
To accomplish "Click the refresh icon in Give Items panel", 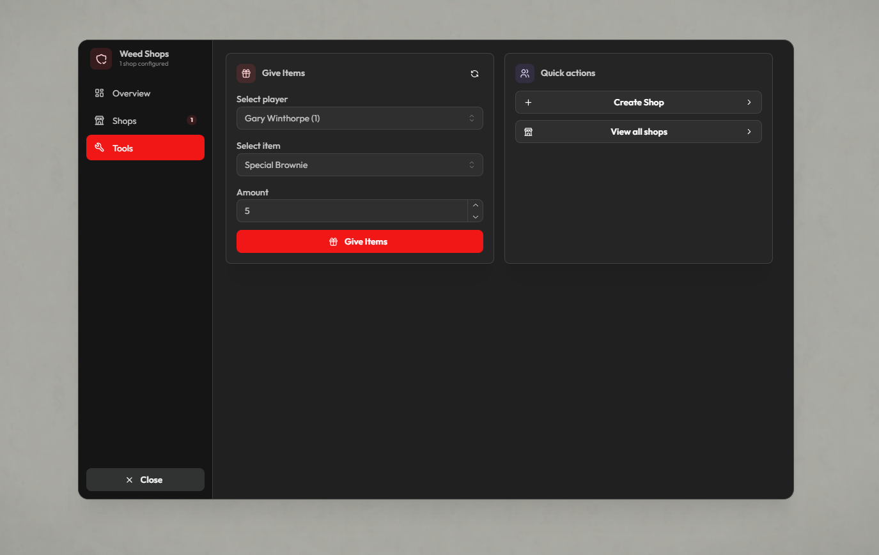I will pos(474,73).
